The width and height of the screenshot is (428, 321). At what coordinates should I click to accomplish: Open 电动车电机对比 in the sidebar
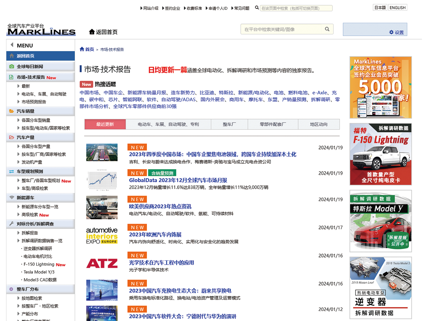pyautogui.click(x=38, y=256)
